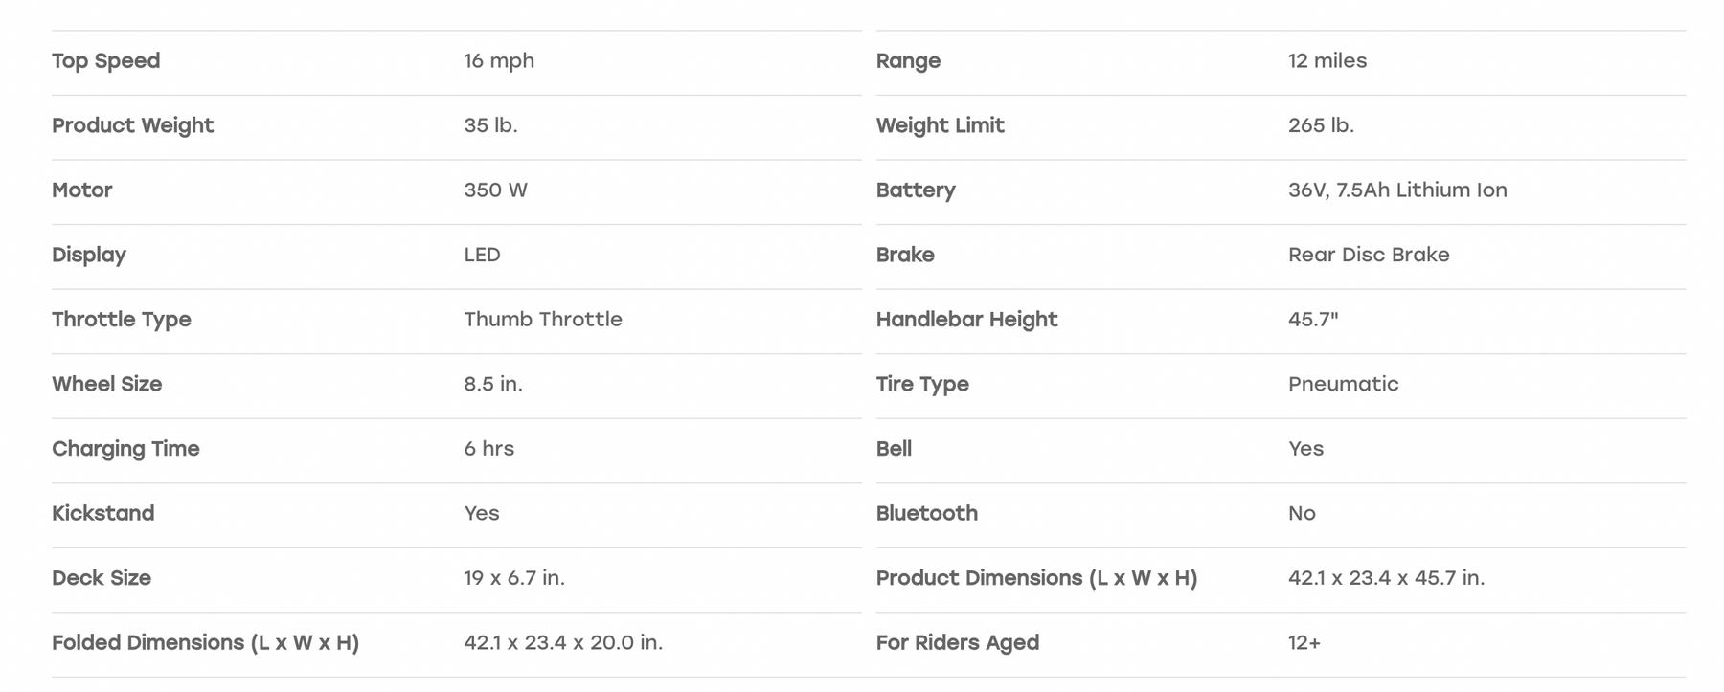
Task: Click the 36V, 7.5Ah Lithium Ion text
Action: (x=1397, y=190)
